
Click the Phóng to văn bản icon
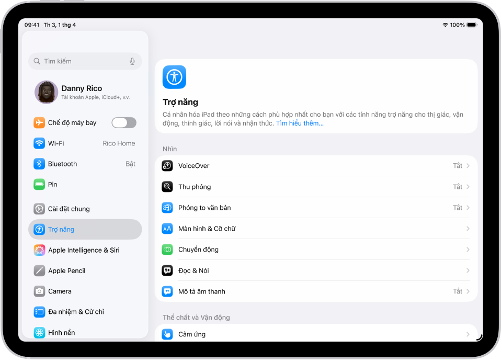tap(167, 208)
